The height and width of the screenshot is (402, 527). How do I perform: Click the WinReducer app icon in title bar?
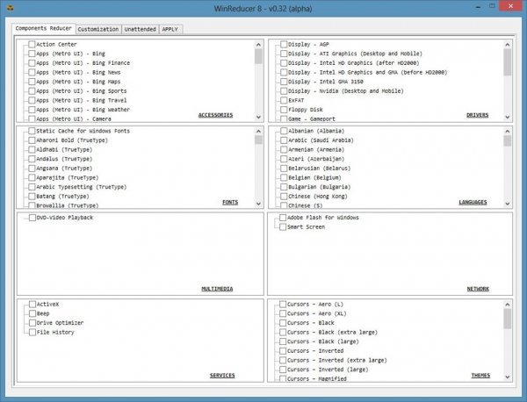pos(8,8)
